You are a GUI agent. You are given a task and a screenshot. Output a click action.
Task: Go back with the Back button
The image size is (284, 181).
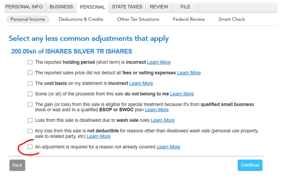[x=17, y=165]
